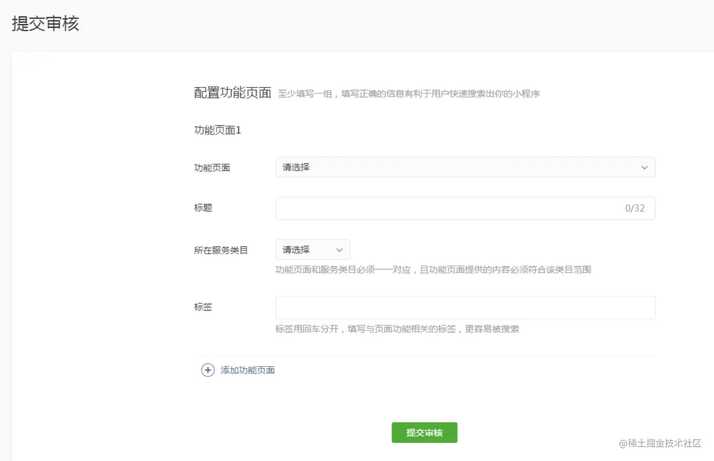Click the hint about 功能页面和服务类目必须一一对应
The height and width of the screenshot is (461, 714).
433,270
